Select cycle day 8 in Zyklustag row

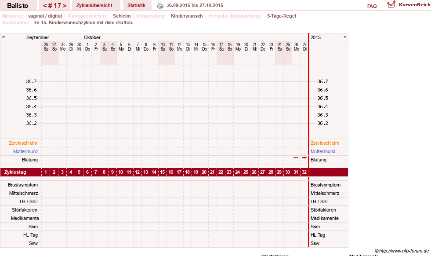(x=104, y=172)
